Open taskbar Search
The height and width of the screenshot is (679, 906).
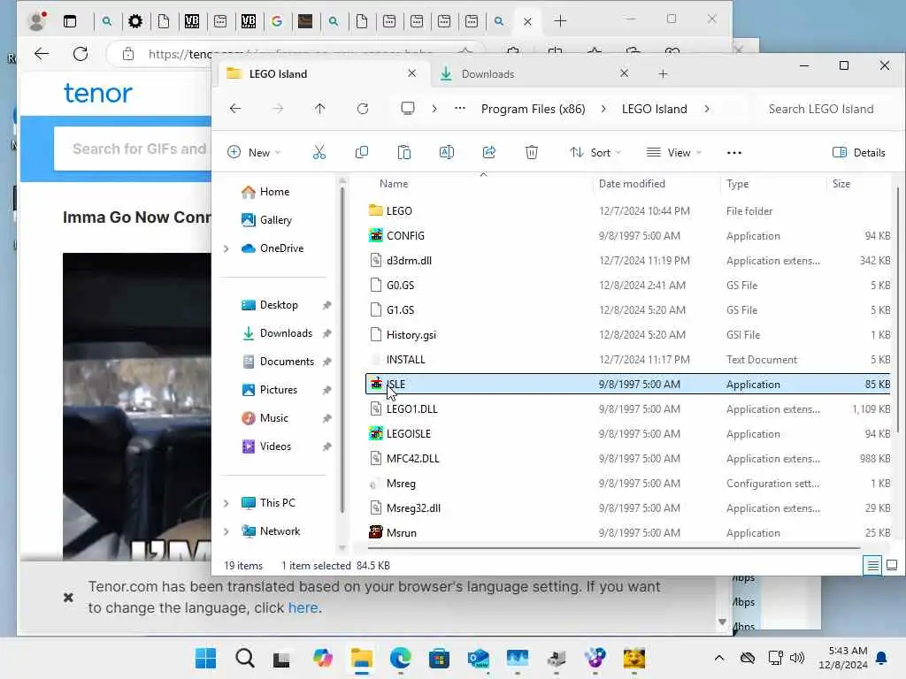coord(245,658)
